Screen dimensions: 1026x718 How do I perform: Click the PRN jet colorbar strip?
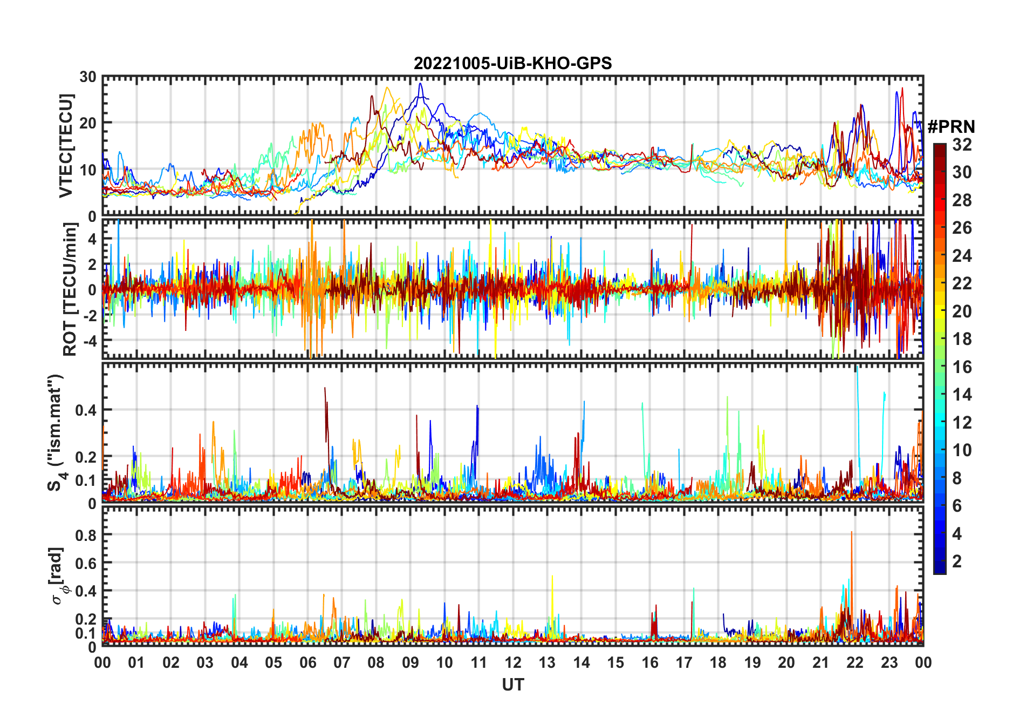940,358
